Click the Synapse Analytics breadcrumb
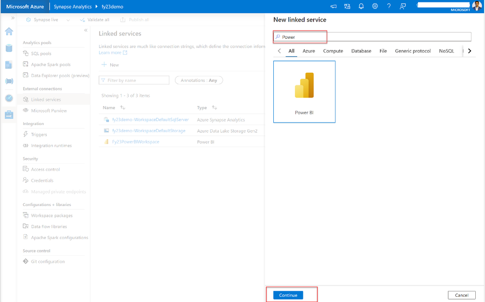This screenshot has width=485, height=302. pos(73,6)
